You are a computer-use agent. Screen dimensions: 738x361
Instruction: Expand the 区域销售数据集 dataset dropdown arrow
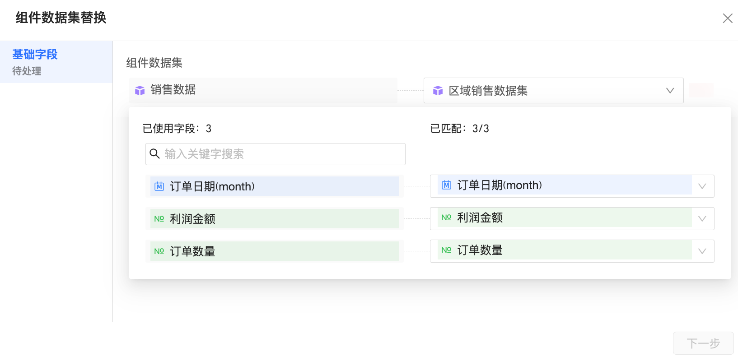coord(670,91)
